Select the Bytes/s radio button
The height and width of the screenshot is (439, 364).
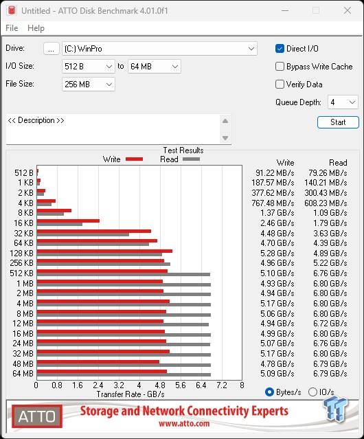pos(269,392)
